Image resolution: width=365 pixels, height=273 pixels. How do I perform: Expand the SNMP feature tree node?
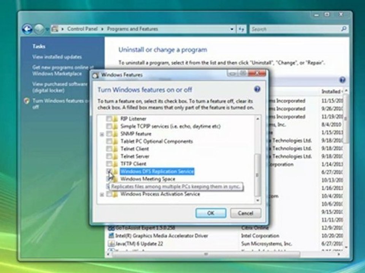click(102, 134)
